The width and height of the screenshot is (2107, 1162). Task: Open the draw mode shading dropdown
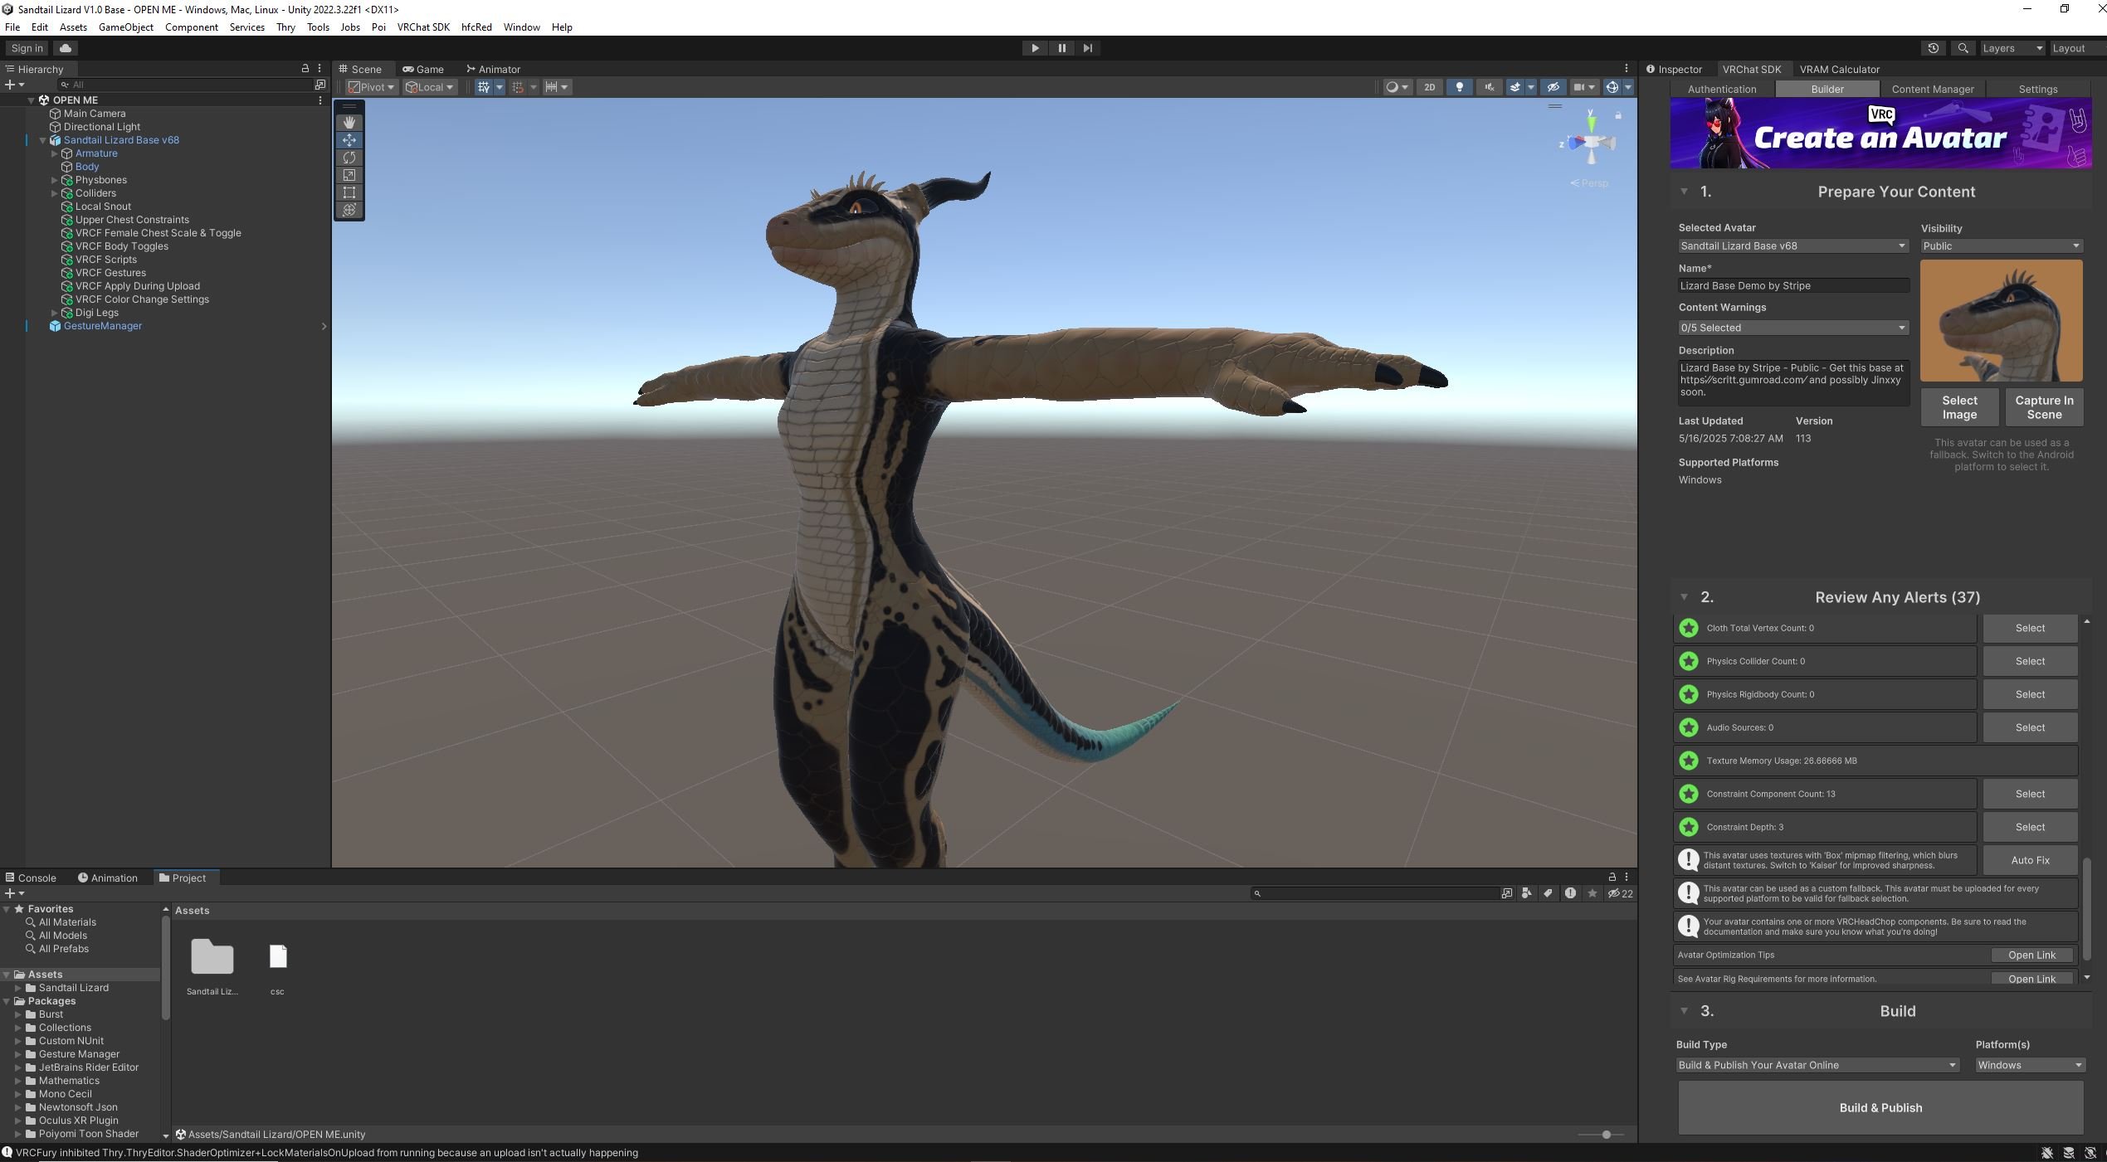point(1397,87)
